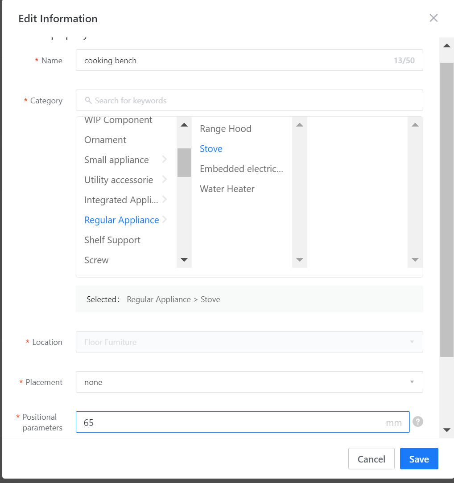The height and width of the screenshot is (483, 454).
Task: Focus the Category keyword search box
Action: coord(254,101)
